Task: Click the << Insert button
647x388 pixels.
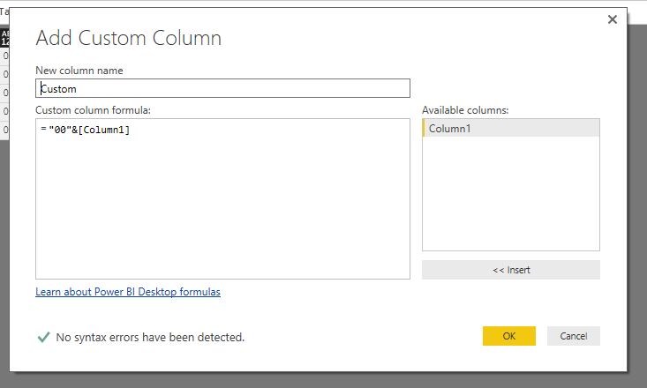Action: coord(511,270)
